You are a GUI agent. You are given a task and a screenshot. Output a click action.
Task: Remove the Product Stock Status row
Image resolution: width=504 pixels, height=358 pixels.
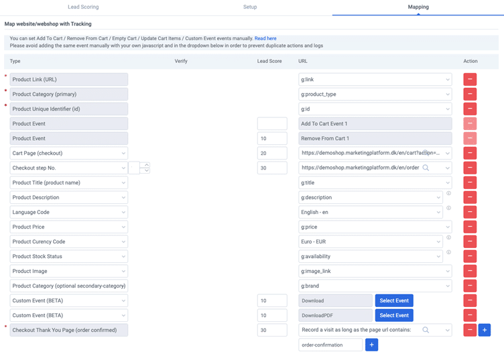(470, 256)
